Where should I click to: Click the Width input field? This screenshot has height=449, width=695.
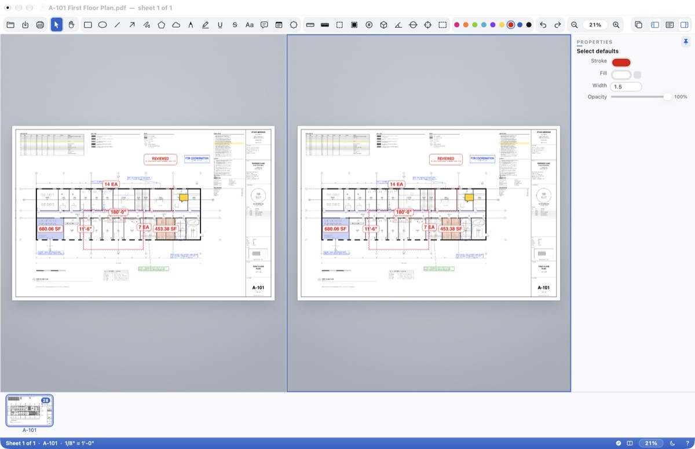coord(625,87)
